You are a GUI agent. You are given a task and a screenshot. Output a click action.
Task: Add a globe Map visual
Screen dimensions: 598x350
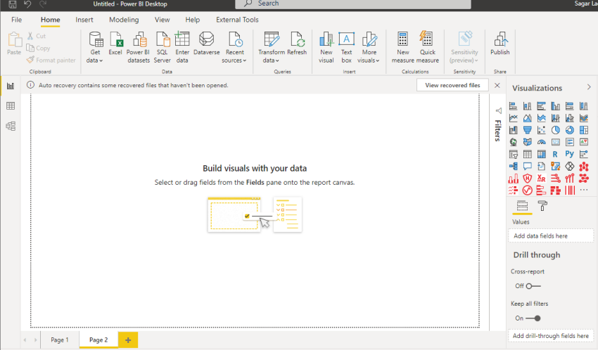click(514, 142)
